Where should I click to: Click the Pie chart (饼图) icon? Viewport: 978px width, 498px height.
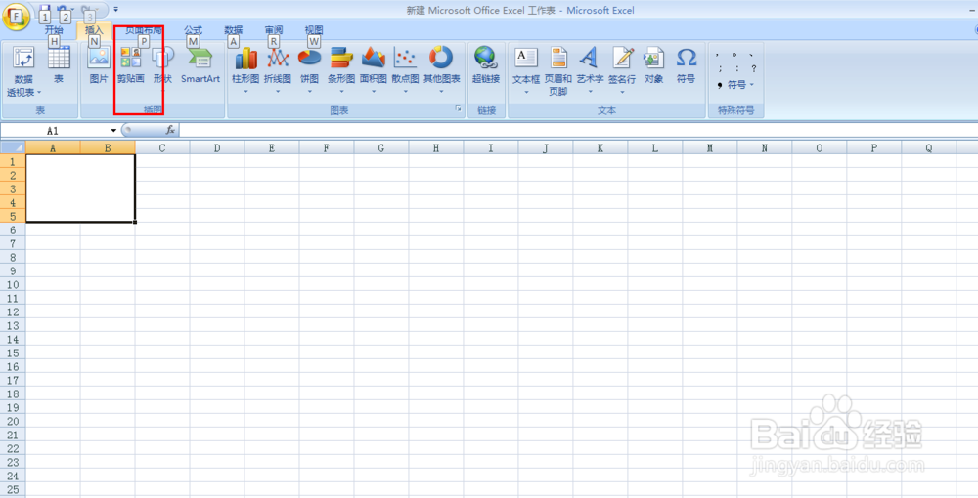(x=309, y=58)
